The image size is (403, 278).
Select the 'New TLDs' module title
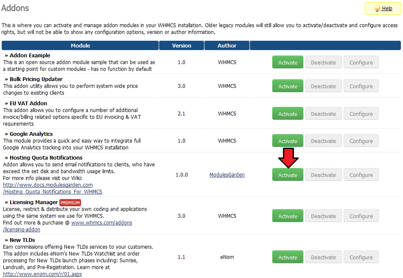[22, 240]
